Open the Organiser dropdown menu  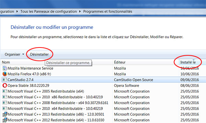(14, 54)
